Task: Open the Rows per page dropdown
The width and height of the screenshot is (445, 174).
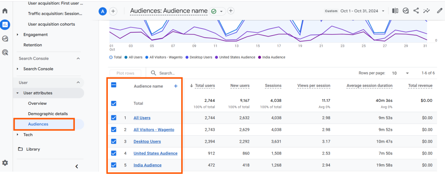Action: tap(400, 73)
